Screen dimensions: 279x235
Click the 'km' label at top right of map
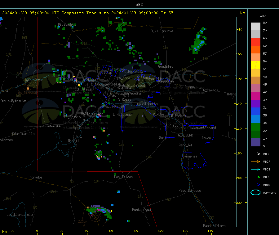point(242,13)
